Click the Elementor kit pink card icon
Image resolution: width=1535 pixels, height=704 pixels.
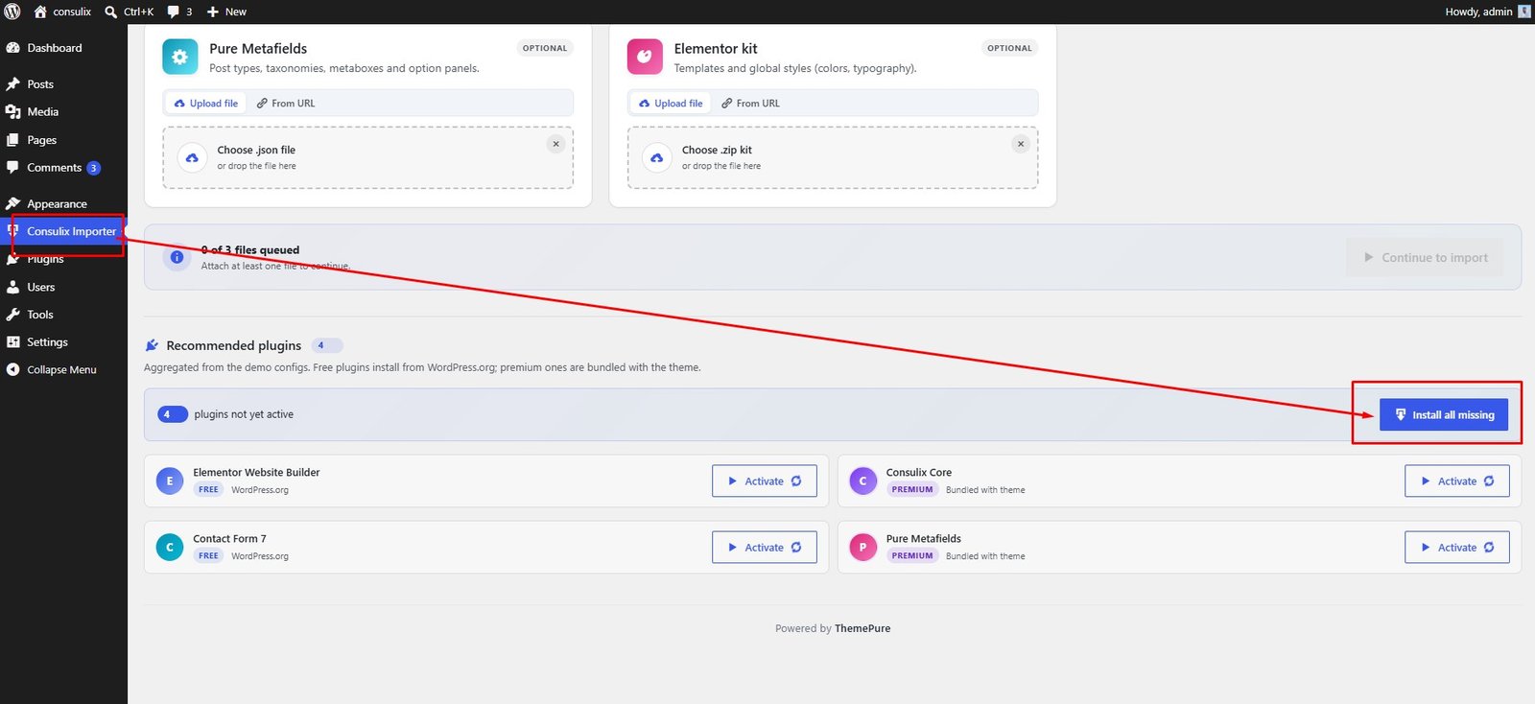645,57
